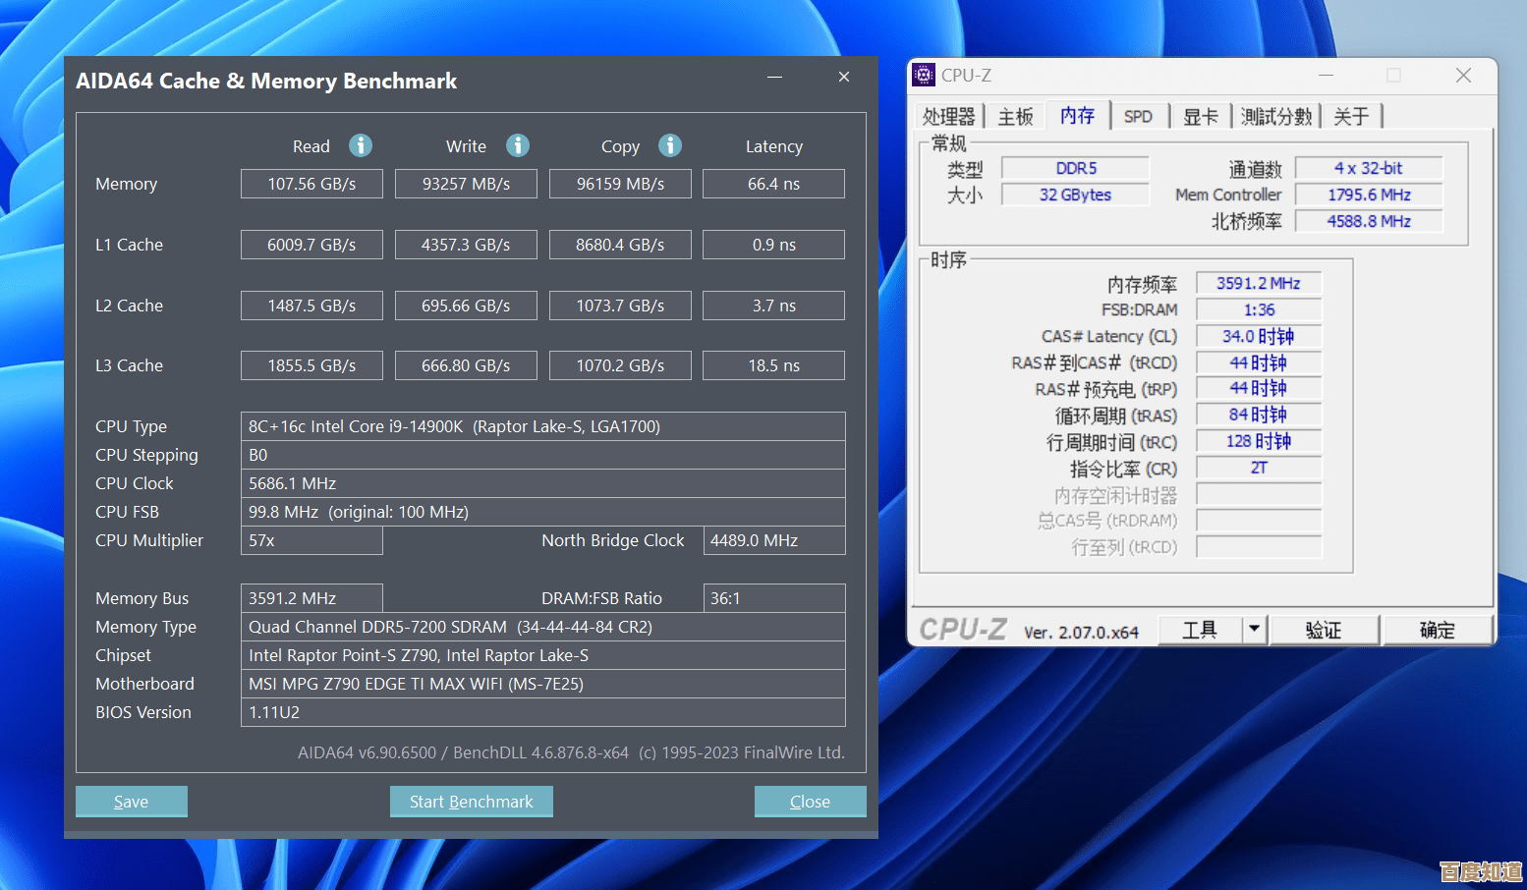Click the Memory Read result field showing 107.56 GB/s
1527x890 pixels.
(x=311, y=183)
